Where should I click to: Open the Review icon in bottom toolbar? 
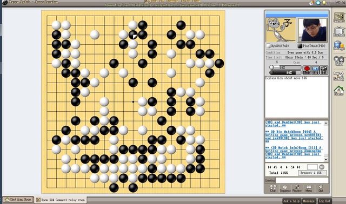[297, 188]
